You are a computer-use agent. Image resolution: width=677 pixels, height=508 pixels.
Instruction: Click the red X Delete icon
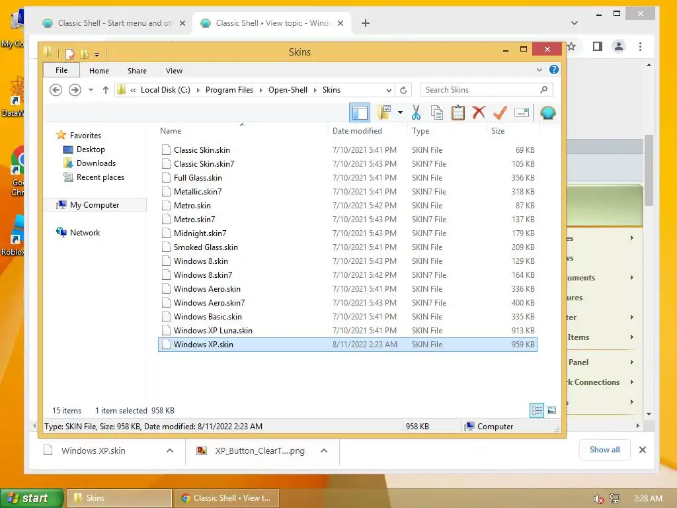pyautogui.click(x=479, y=112)
